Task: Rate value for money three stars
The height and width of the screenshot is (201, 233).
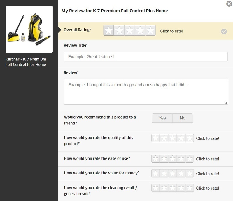Action: 173,173
